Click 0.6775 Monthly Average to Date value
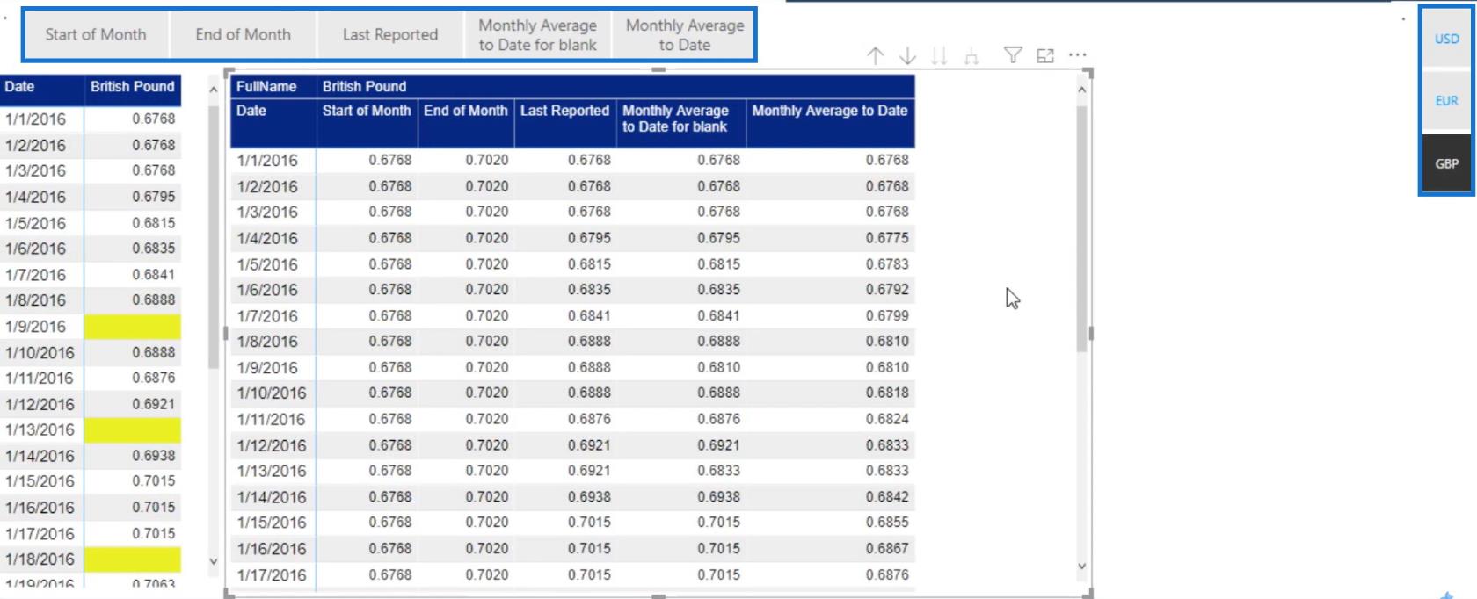The height and width of the screenshot is (599, 1477). pos(887,238)
